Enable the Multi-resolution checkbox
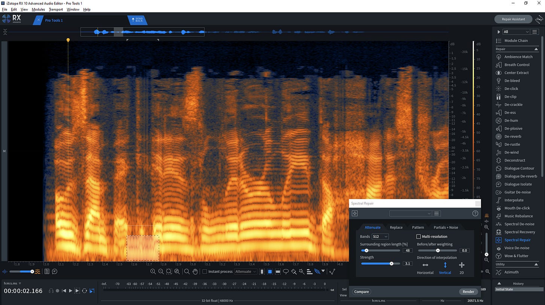Screen dimensions: 545x305 click(418, 237)
